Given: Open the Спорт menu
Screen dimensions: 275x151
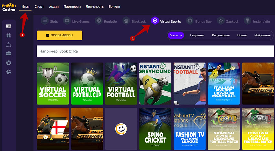Looking at the screenshot, I should (39, 7).
